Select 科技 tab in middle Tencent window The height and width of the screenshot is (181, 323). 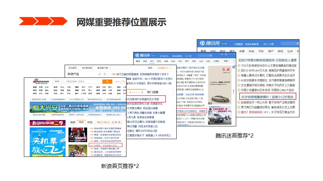[208, 61]
